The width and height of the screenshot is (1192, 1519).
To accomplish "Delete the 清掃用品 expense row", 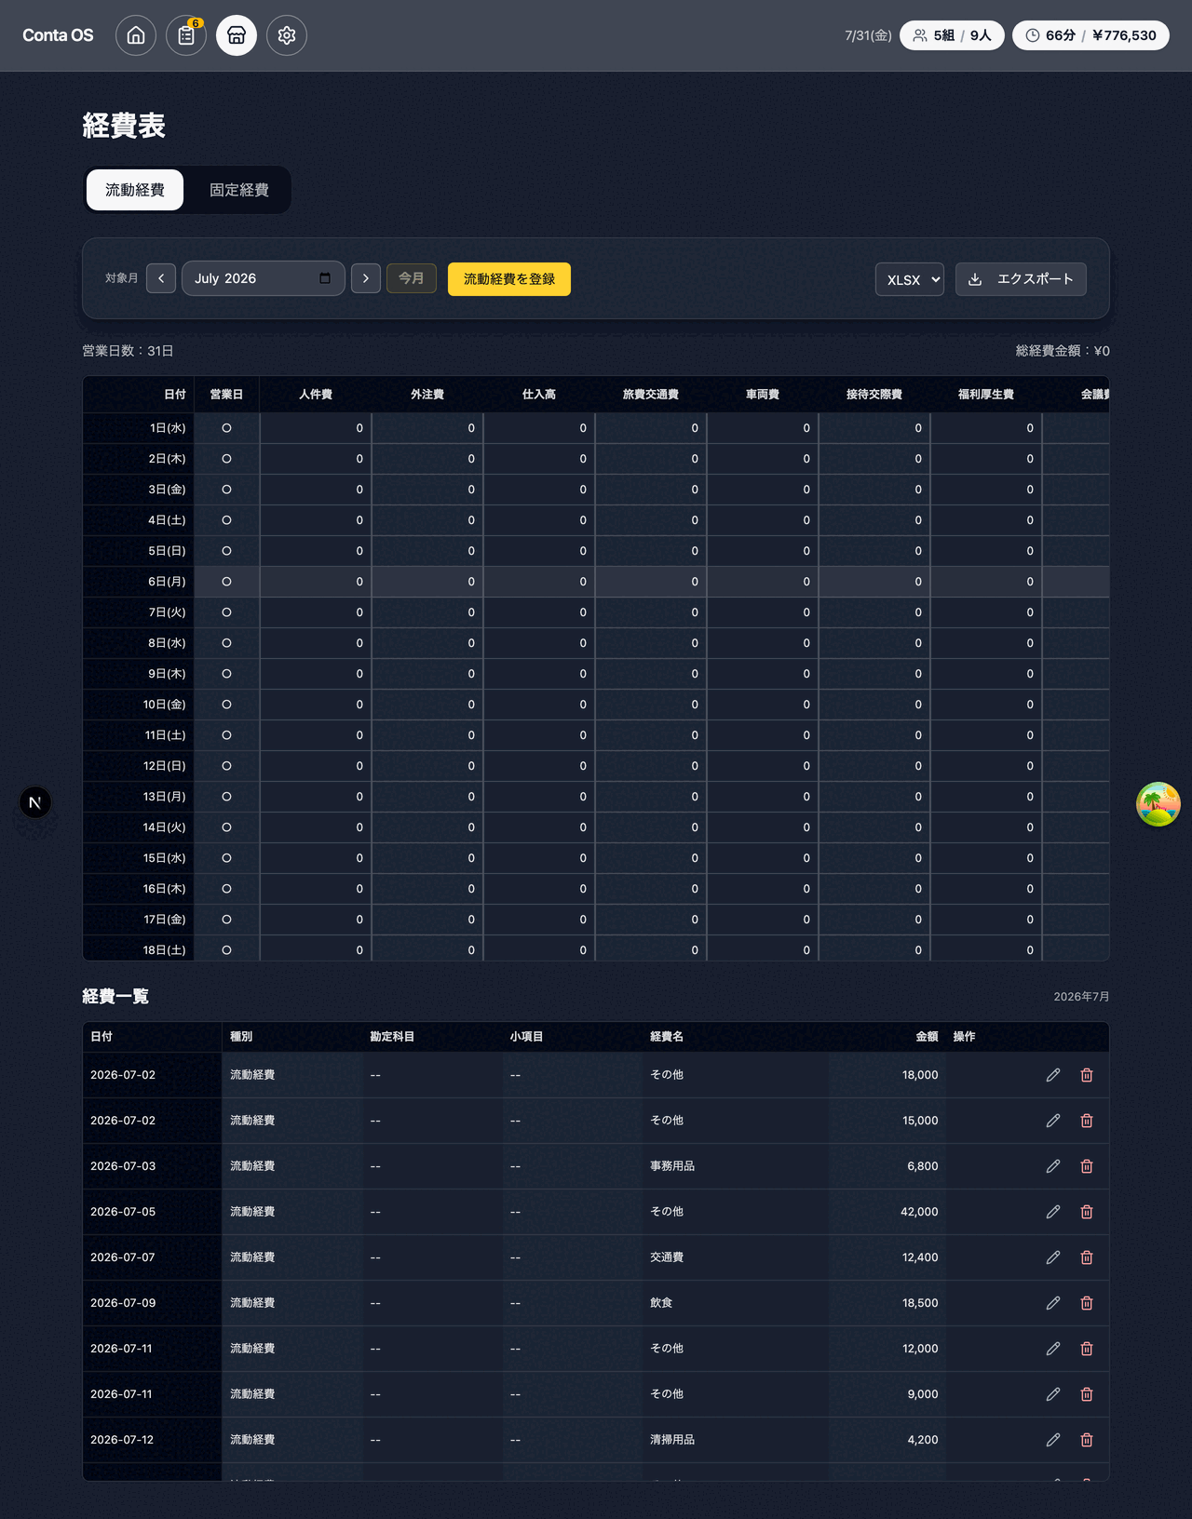I will point(1087,1440).
